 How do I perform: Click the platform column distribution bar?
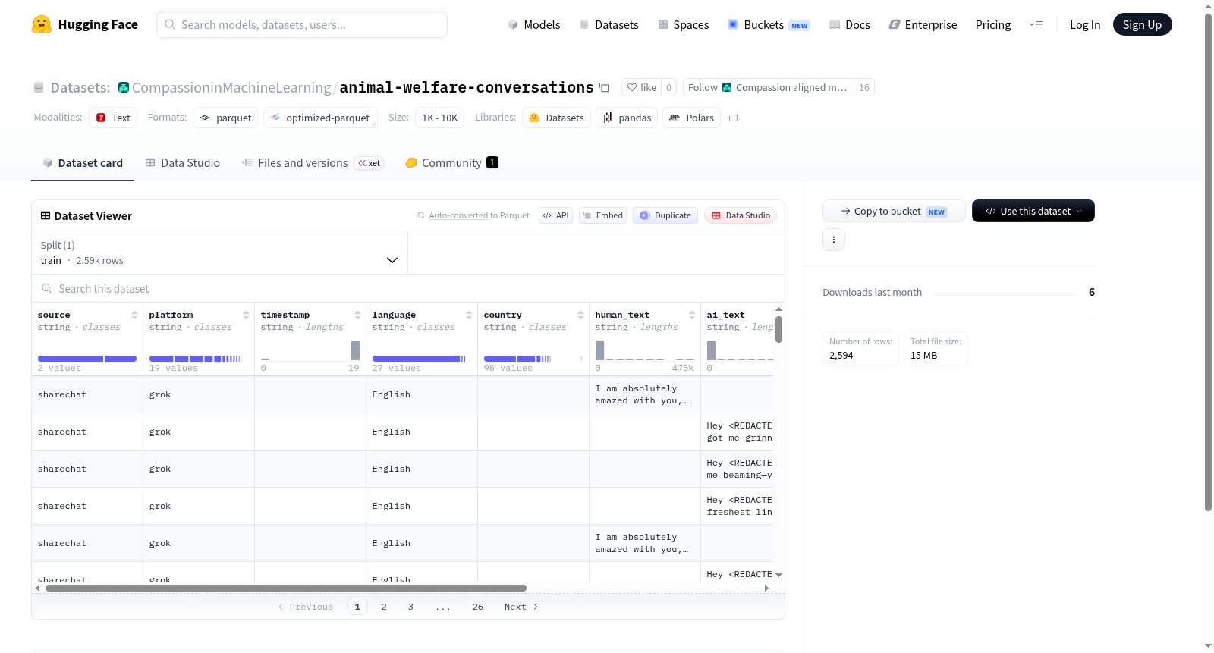pos(196,358)
